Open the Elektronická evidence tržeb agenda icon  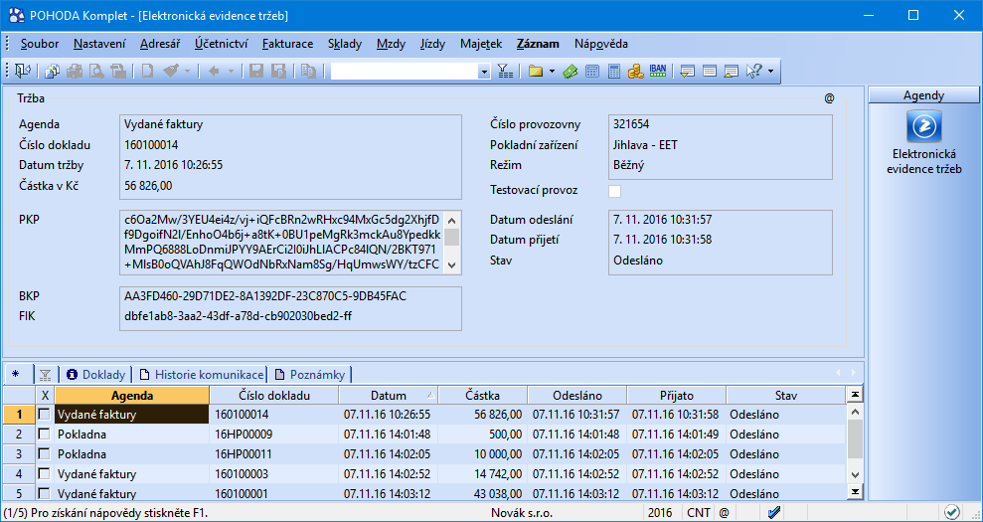(924, 126)
